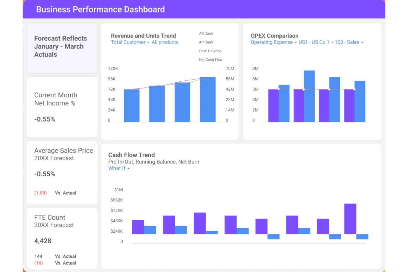Click the Net Cash Flow legend entry
The width and height of the screenshot is (408, 272).
point(211,60)
